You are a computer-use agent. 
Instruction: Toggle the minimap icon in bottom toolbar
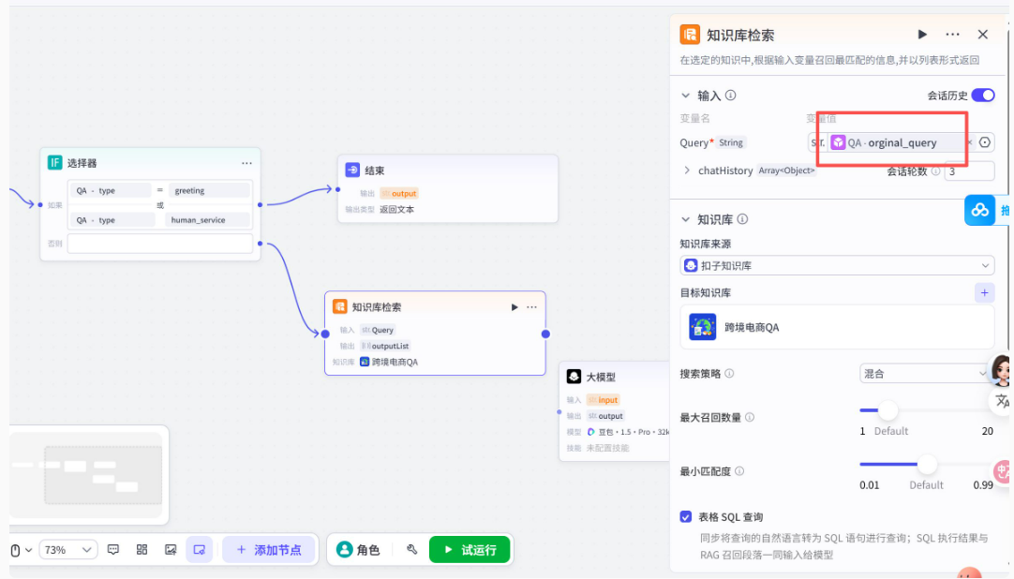(x=200, y=550)
